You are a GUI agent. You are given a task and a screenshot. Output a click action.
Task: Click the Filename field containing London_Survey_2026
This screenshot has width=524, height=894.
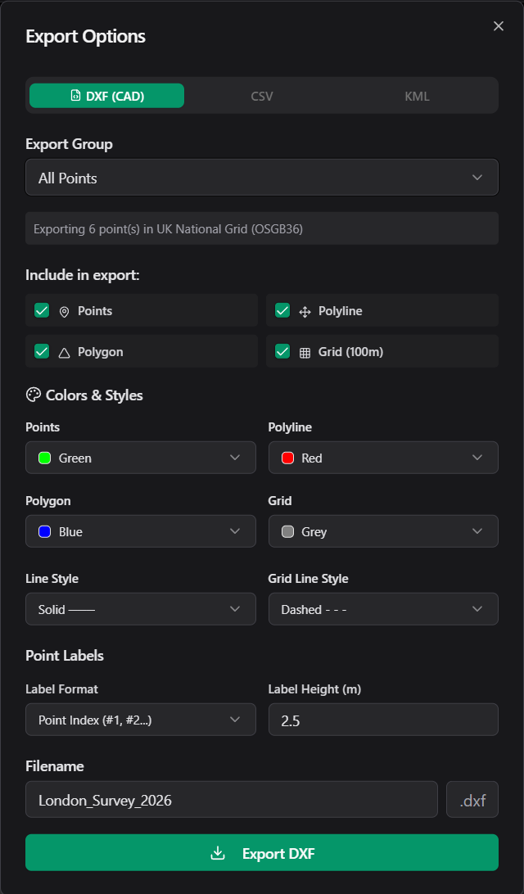[x=232, y=799]
